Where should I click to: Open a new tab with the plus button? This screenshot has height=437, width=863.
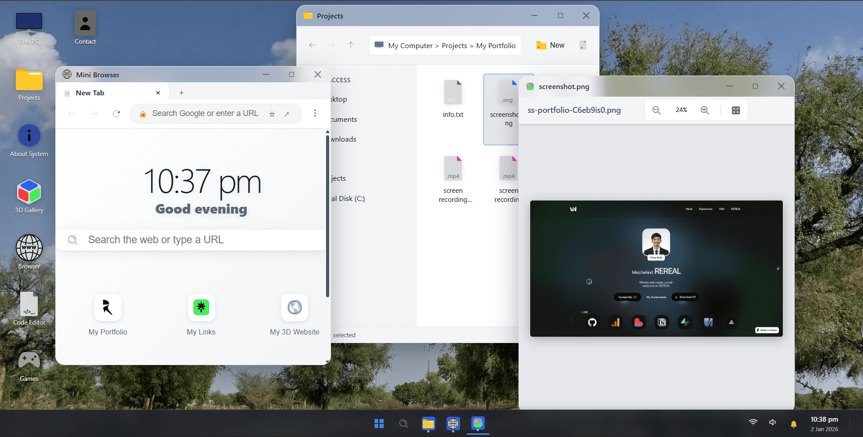tap(181, 93)
